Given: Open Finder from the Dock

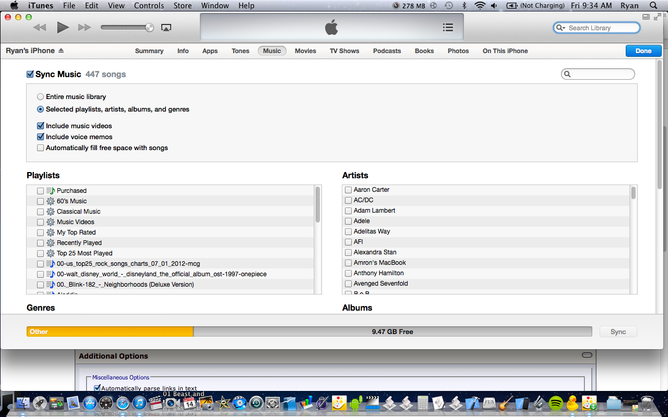Looking at the screenshot, I should [23, 403].
